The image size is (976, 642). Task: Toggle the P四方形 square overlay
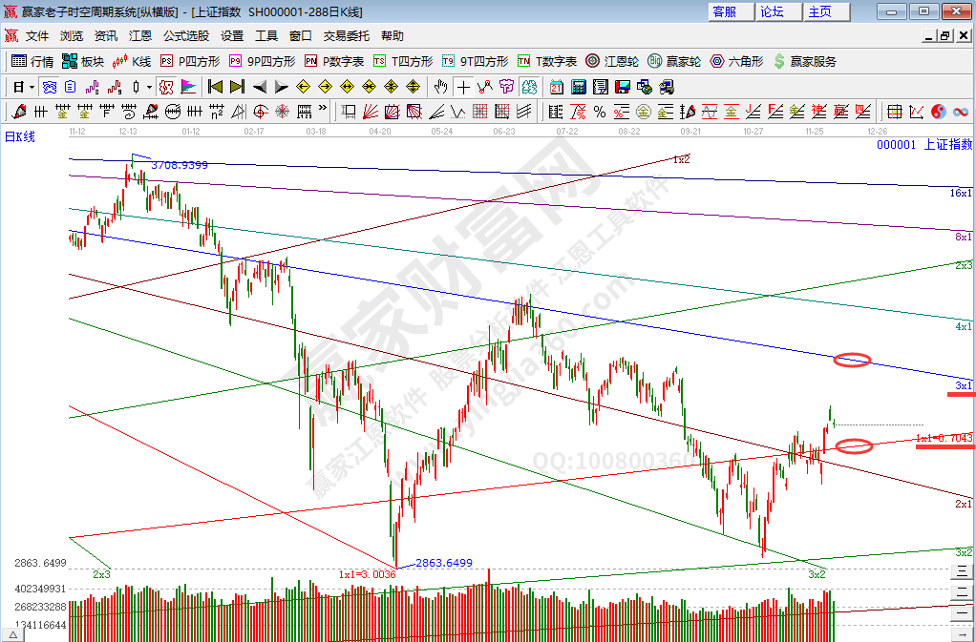click(x=189, y=61)
